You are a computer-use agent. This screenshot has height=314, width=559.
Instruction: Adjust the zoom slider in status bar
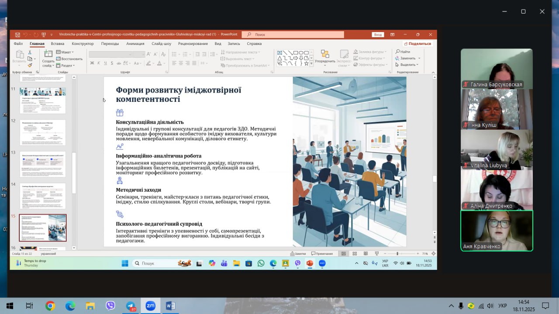point(397,253)
